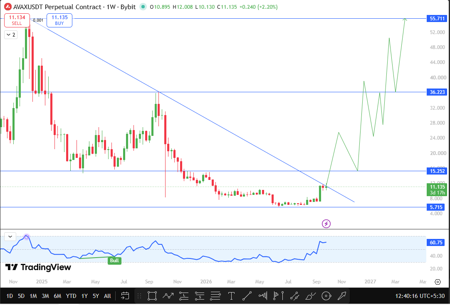
Task: Expand the collapsed indicators legend labeled 2
Action: (11, 34)
